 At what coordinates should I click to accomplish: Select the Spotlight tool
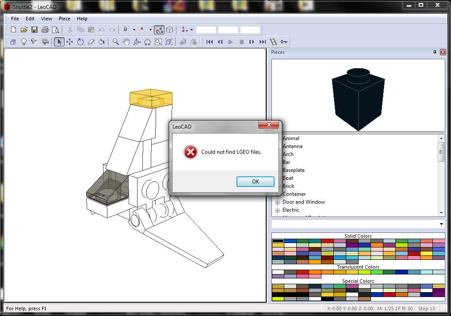(34, 42)
